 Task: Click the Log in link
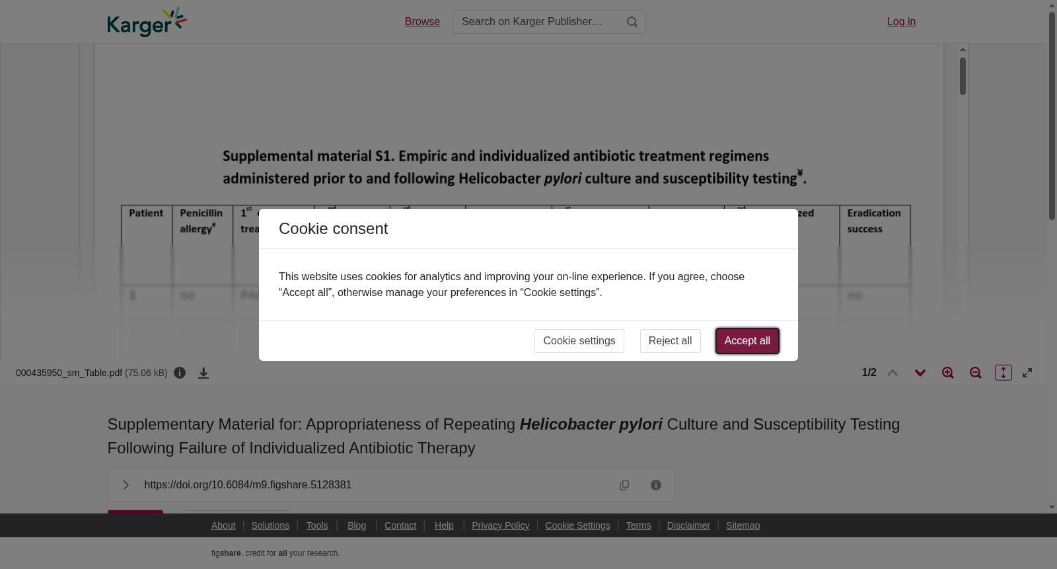click(901, 22)
